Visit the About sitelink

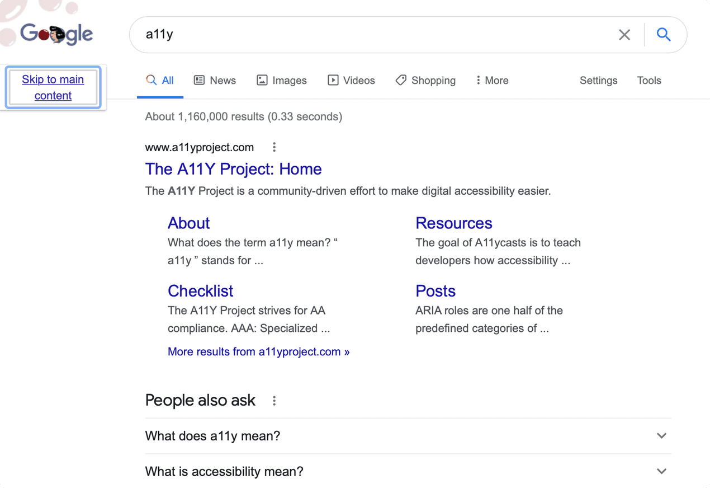189,223
